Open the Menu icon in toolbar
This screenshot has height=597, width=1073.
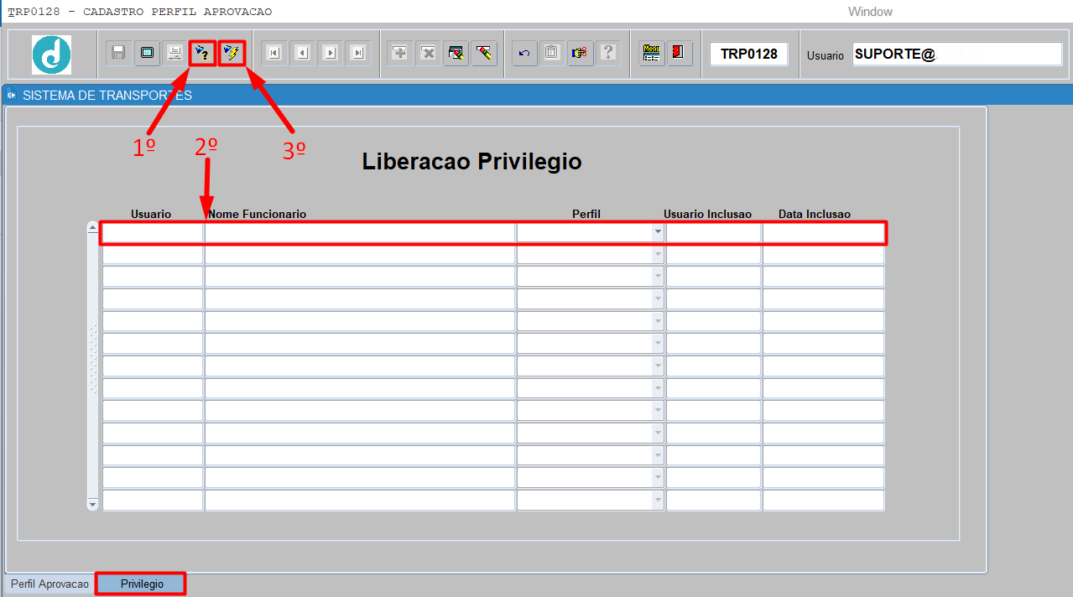pos(651,53)
